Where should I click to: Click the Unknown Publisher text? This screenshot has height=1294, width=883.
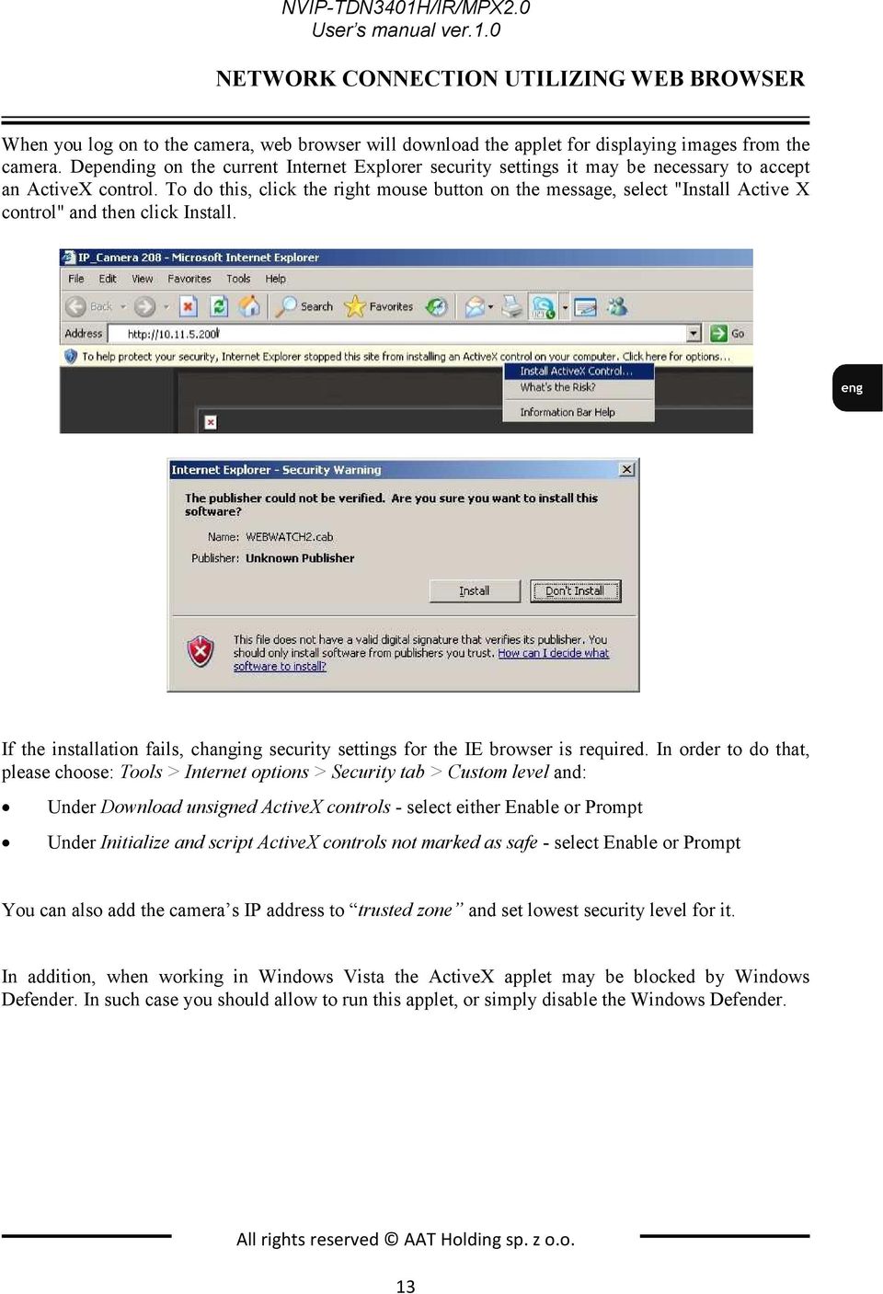300,558
